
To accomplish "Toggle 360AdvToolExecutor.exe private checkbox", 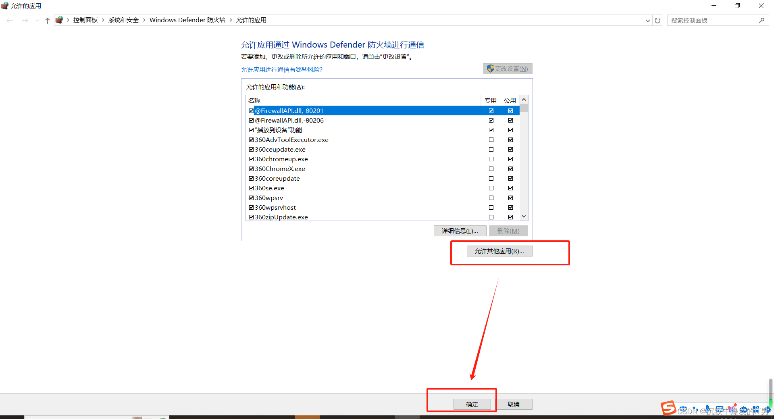I will tap(491, 140).
